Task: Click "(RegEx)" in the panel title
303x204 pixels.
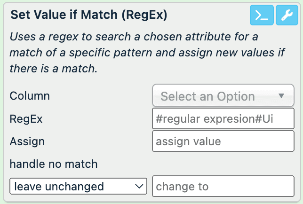Action: tap(144, 15)
